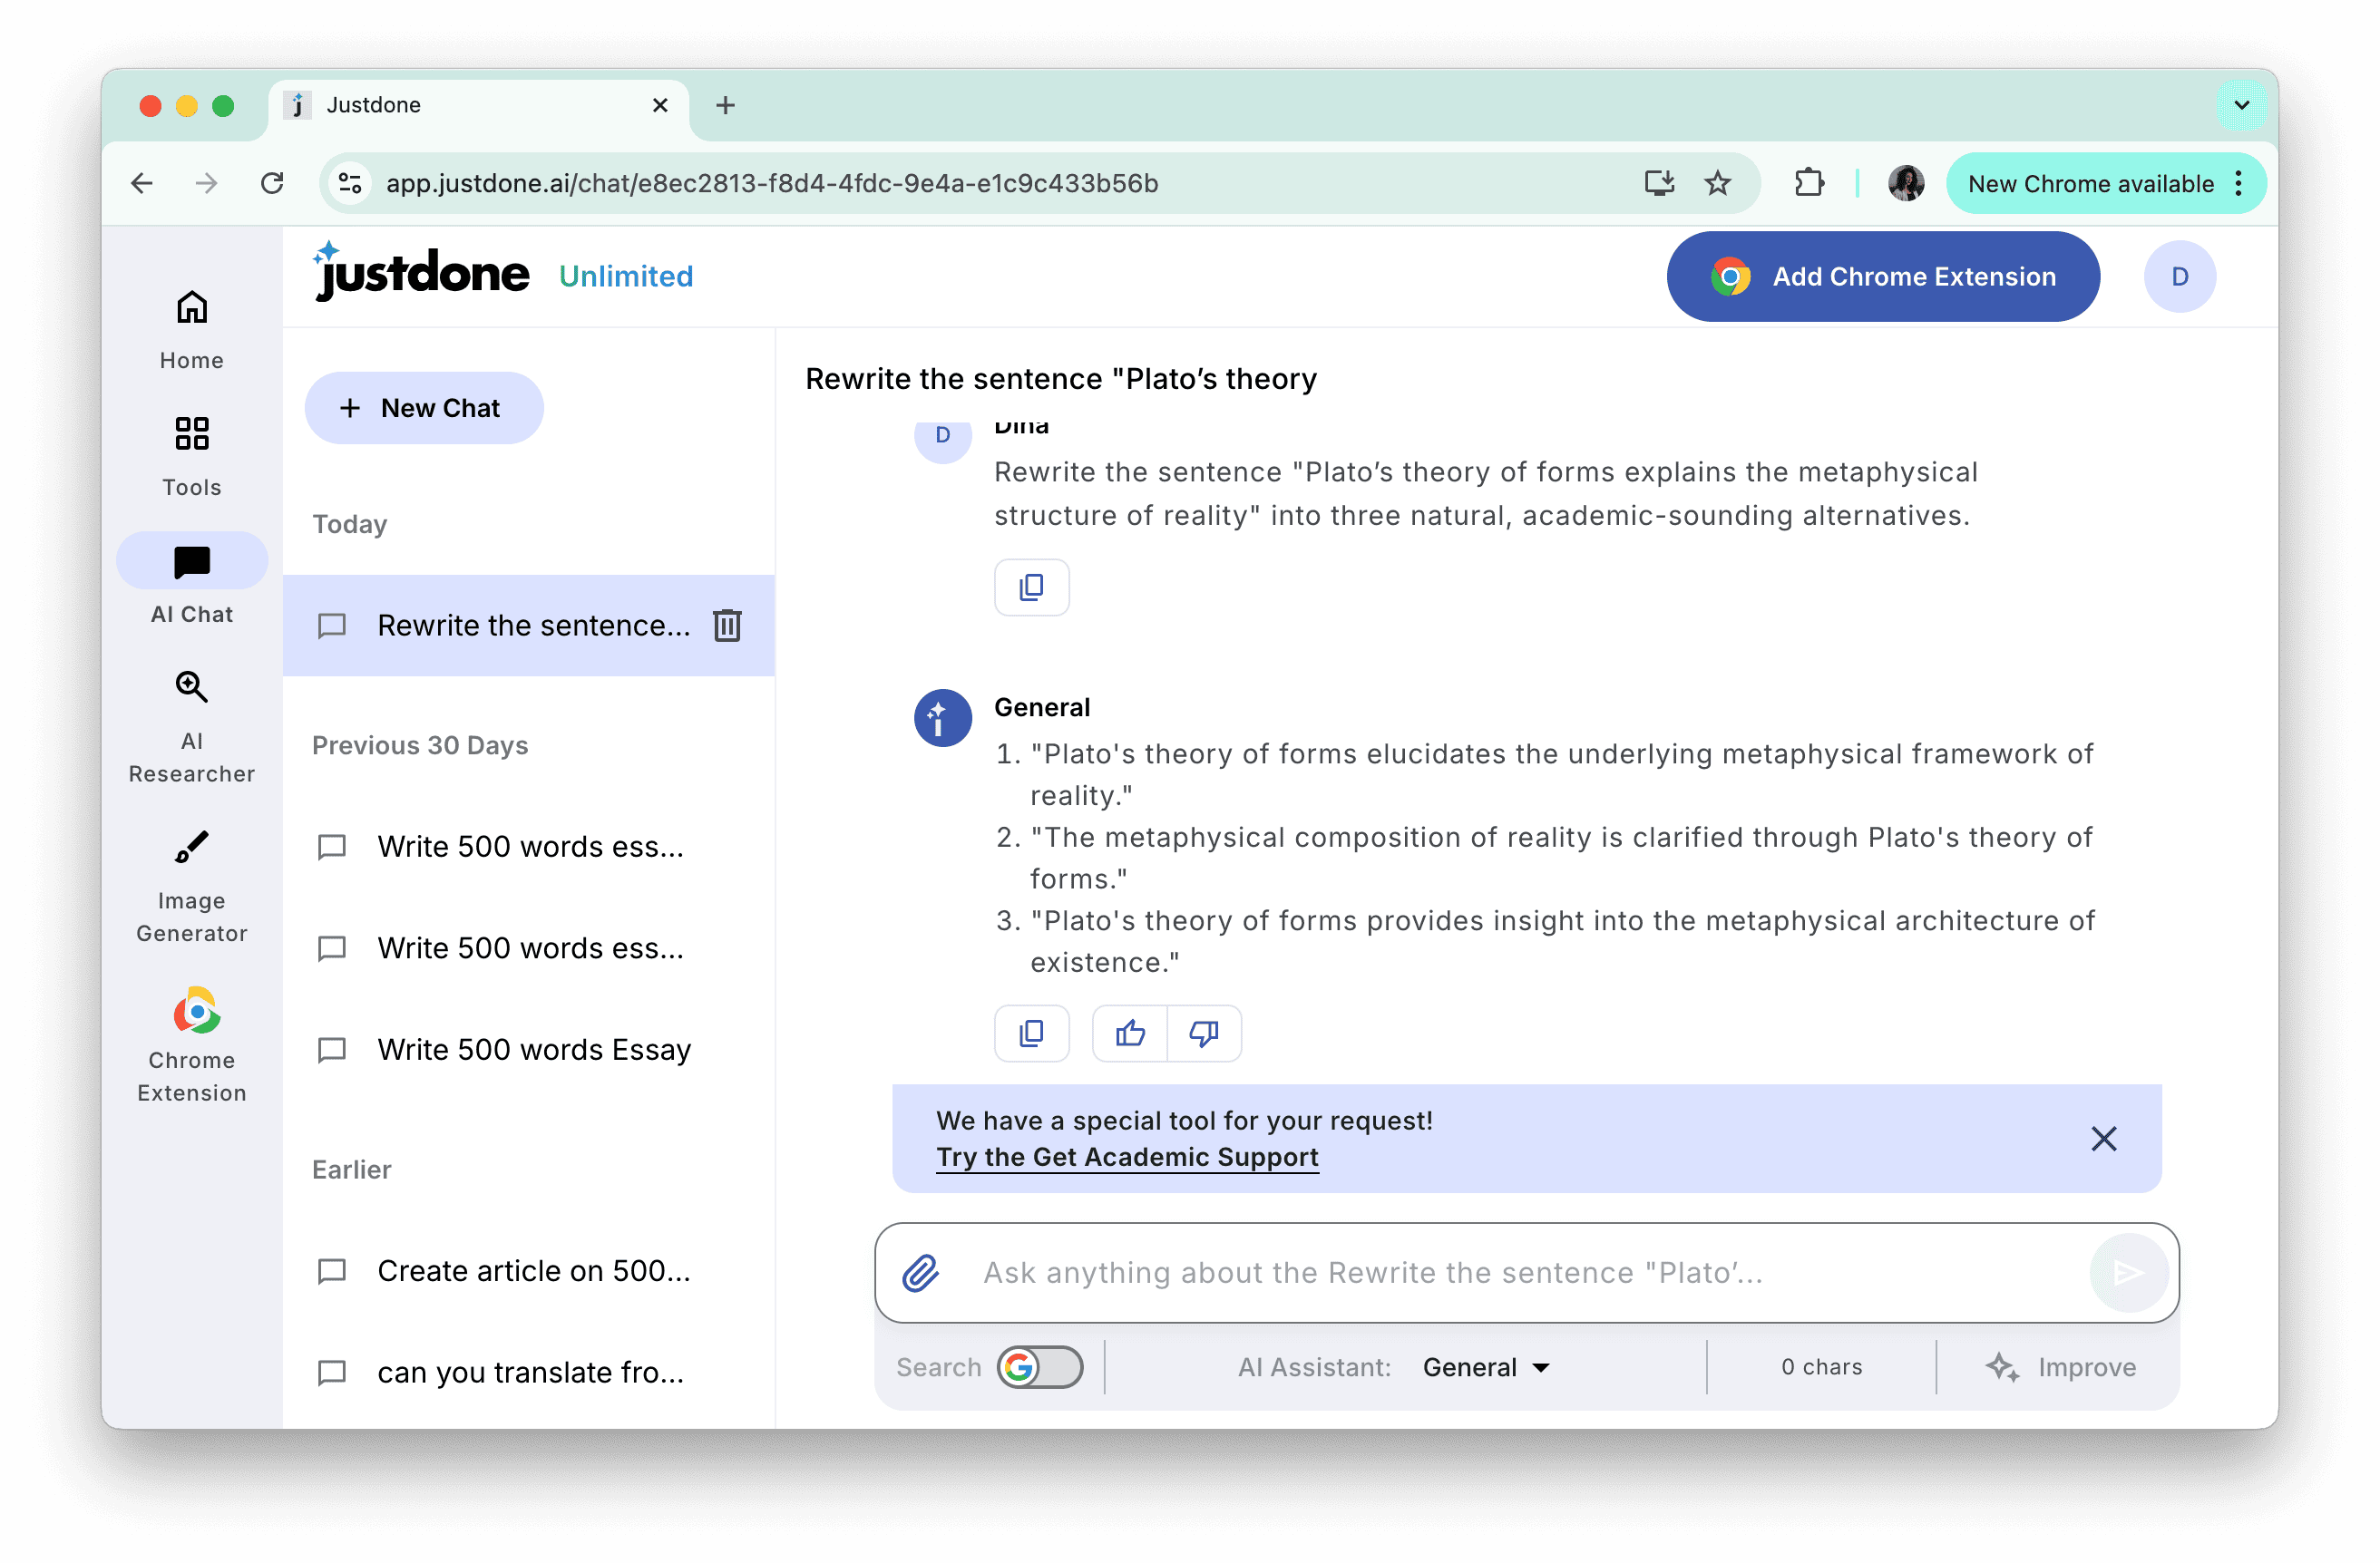This screenshot has width=2380, height=1563.
Task: Open browser extensions puzzle icon
Action: [1809, 183]
